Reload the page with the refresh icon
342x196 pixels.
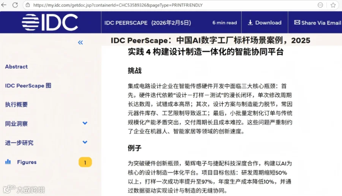pos(15,5)
